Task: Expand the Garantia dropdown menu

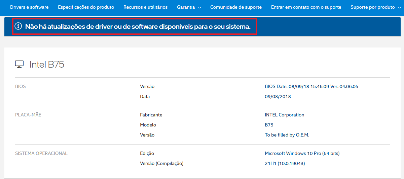Action: (189, 7)
